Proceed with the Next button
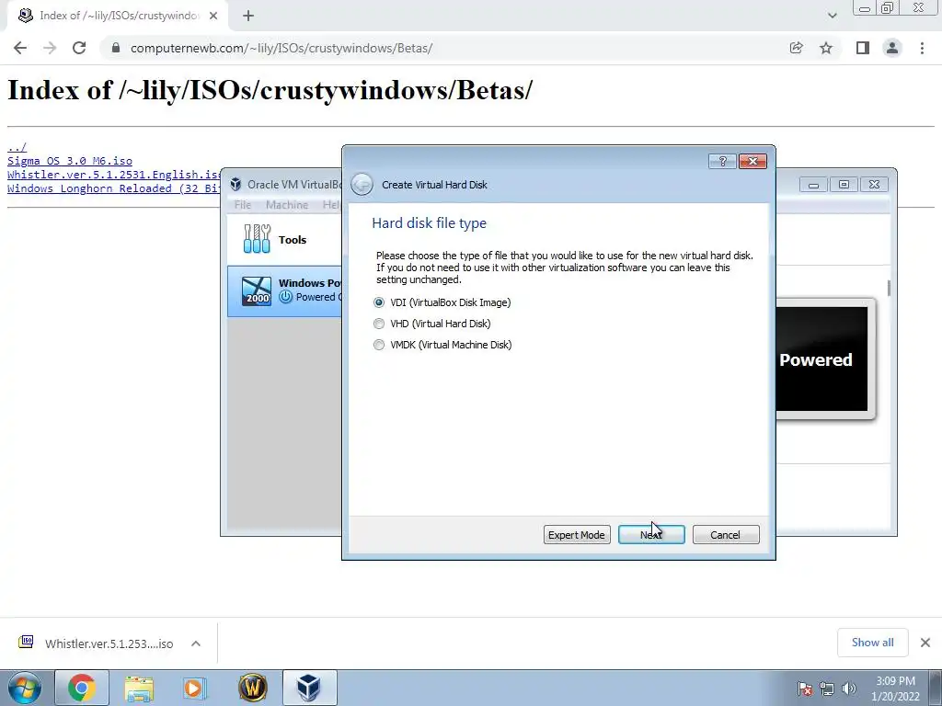942x706 pixels. pyautogui.click(x=651, y=535)
